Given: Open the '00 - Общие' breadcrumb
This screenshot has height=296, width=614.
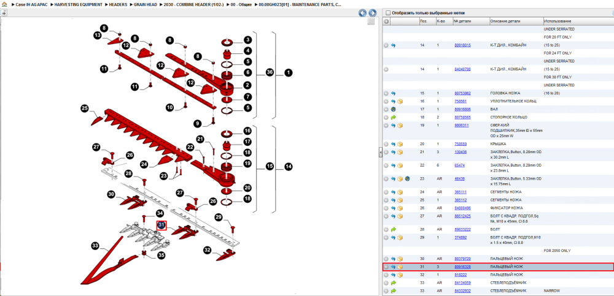Looking at the screenshot, I should click(241, 4).
